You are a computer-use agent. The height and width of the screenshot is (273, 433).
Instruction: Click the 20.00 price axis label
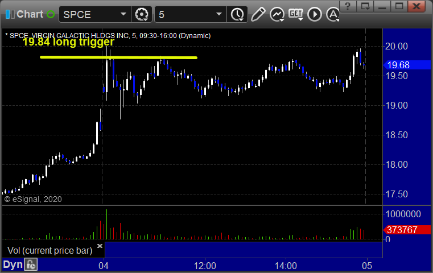(x=397, y=46)
